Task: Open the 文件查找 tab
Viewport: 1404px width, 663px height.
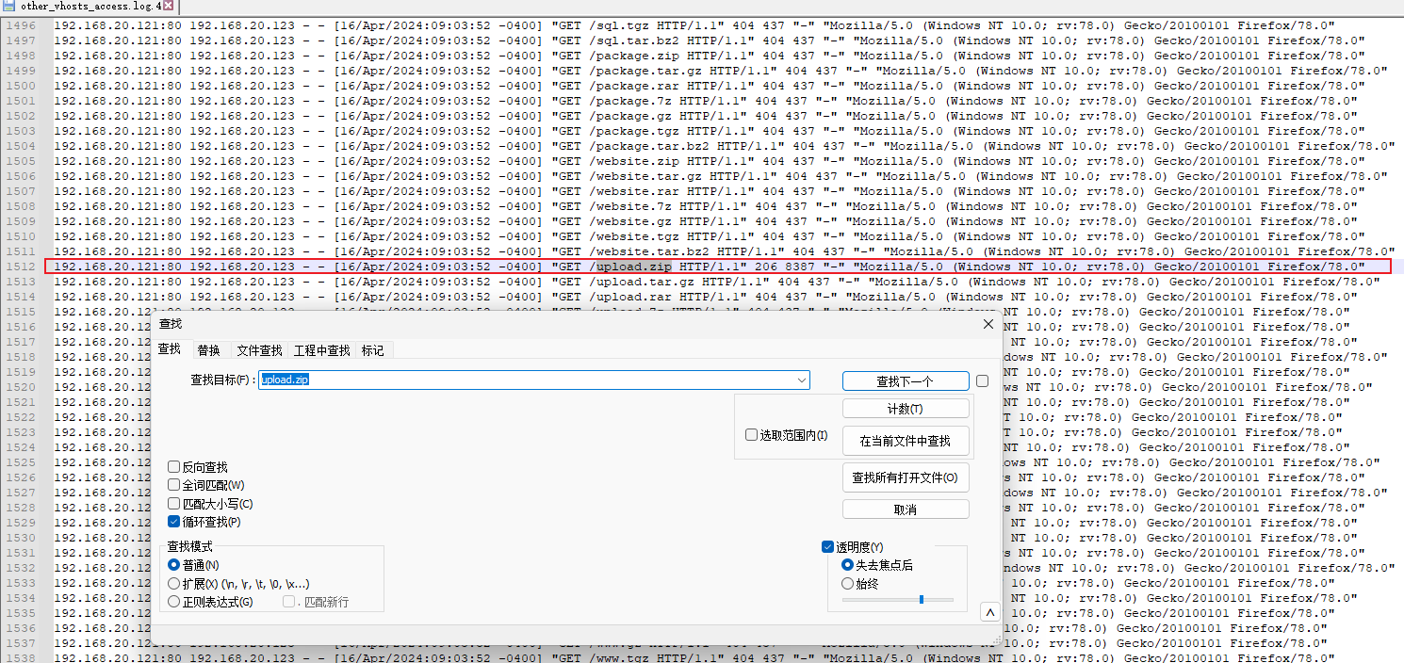Action: (259, 350)
